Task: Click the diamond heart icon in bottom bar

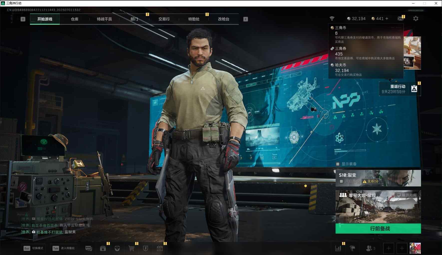Action: 117,248
